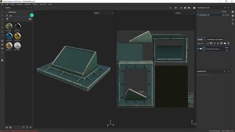This screenshot has width=235, height=132.
Task: Switch to the Texture Set Settings tab
Action: (215, 40)
